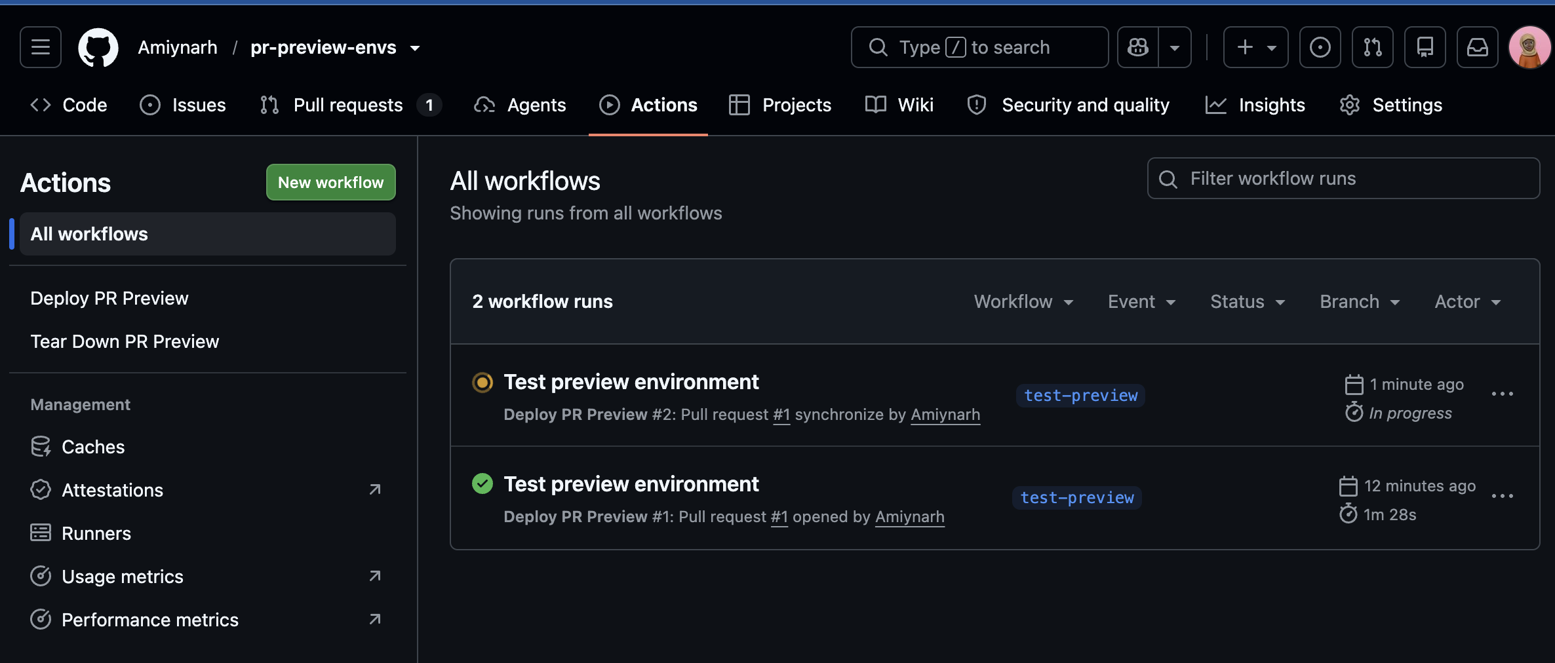Open the Projects tab
The image size is (1555, 663).
pos(780,105)
